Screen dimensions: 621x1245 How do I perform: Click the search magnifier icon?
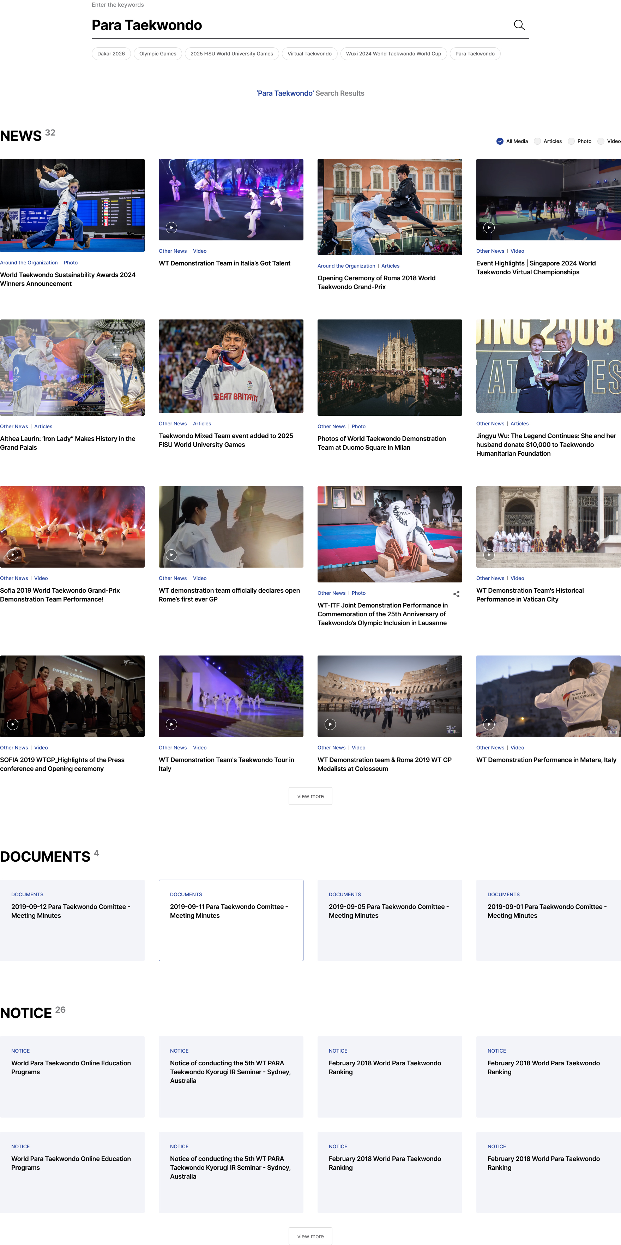tap(519, 25)
